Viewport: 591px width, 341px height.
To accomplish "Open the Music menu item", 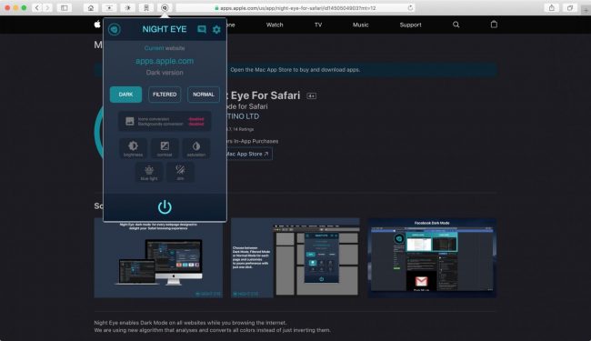I will (x=360, y=25).
